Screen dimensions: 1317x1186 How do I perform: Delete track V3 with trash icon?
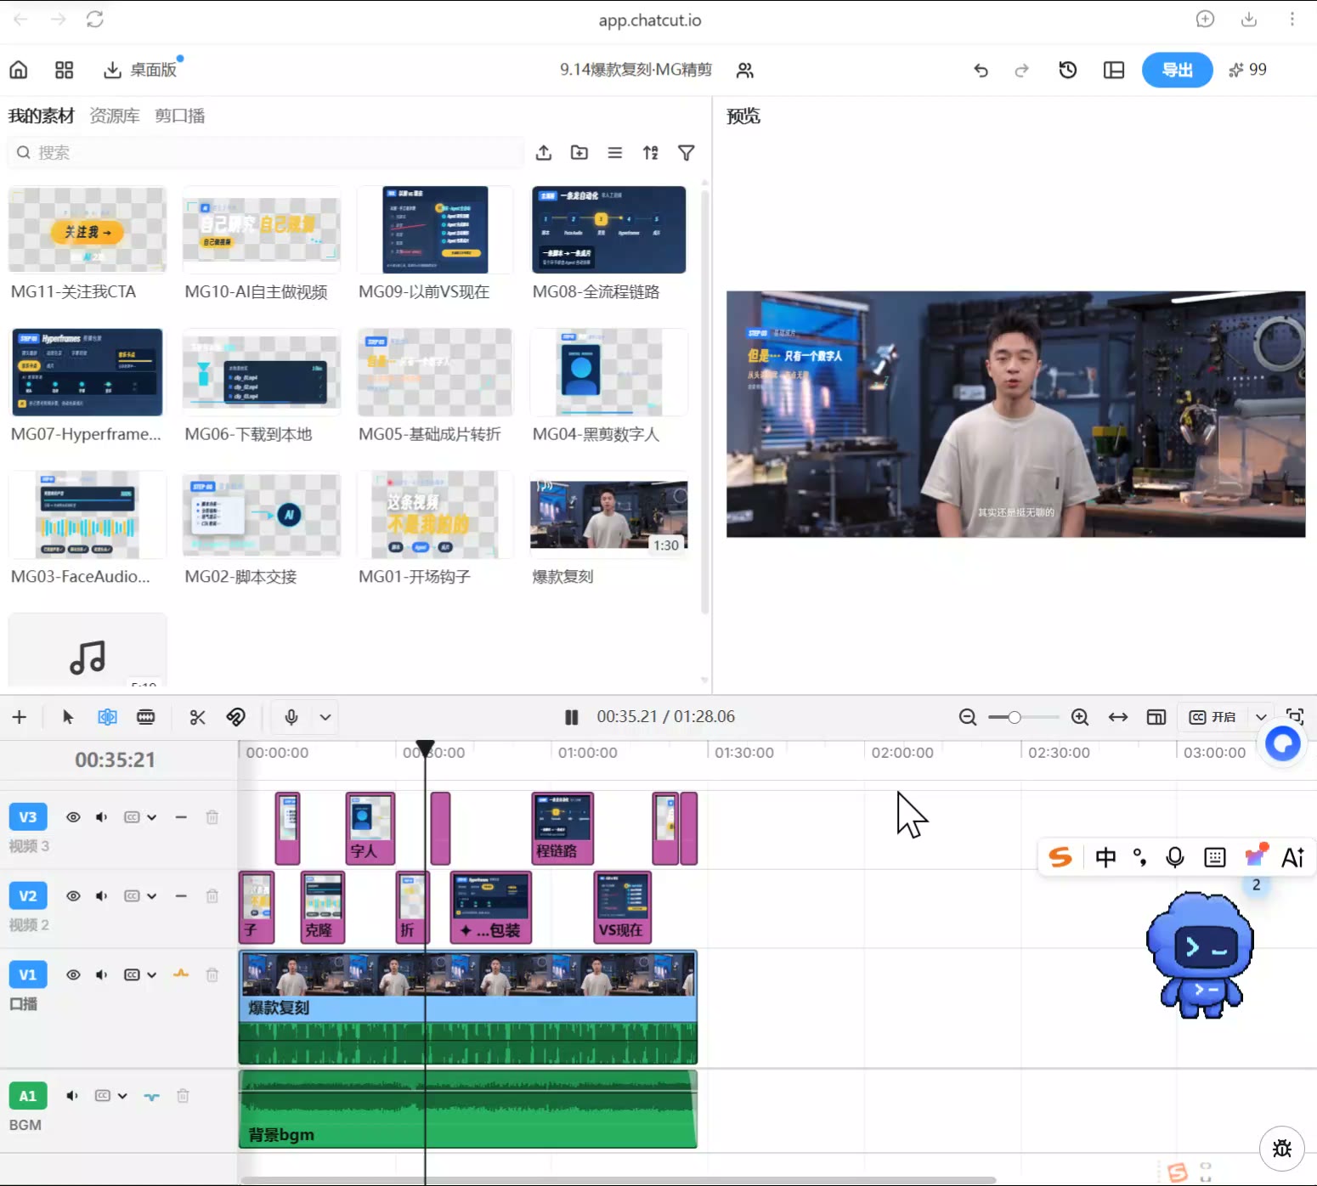tap(212, 817)
